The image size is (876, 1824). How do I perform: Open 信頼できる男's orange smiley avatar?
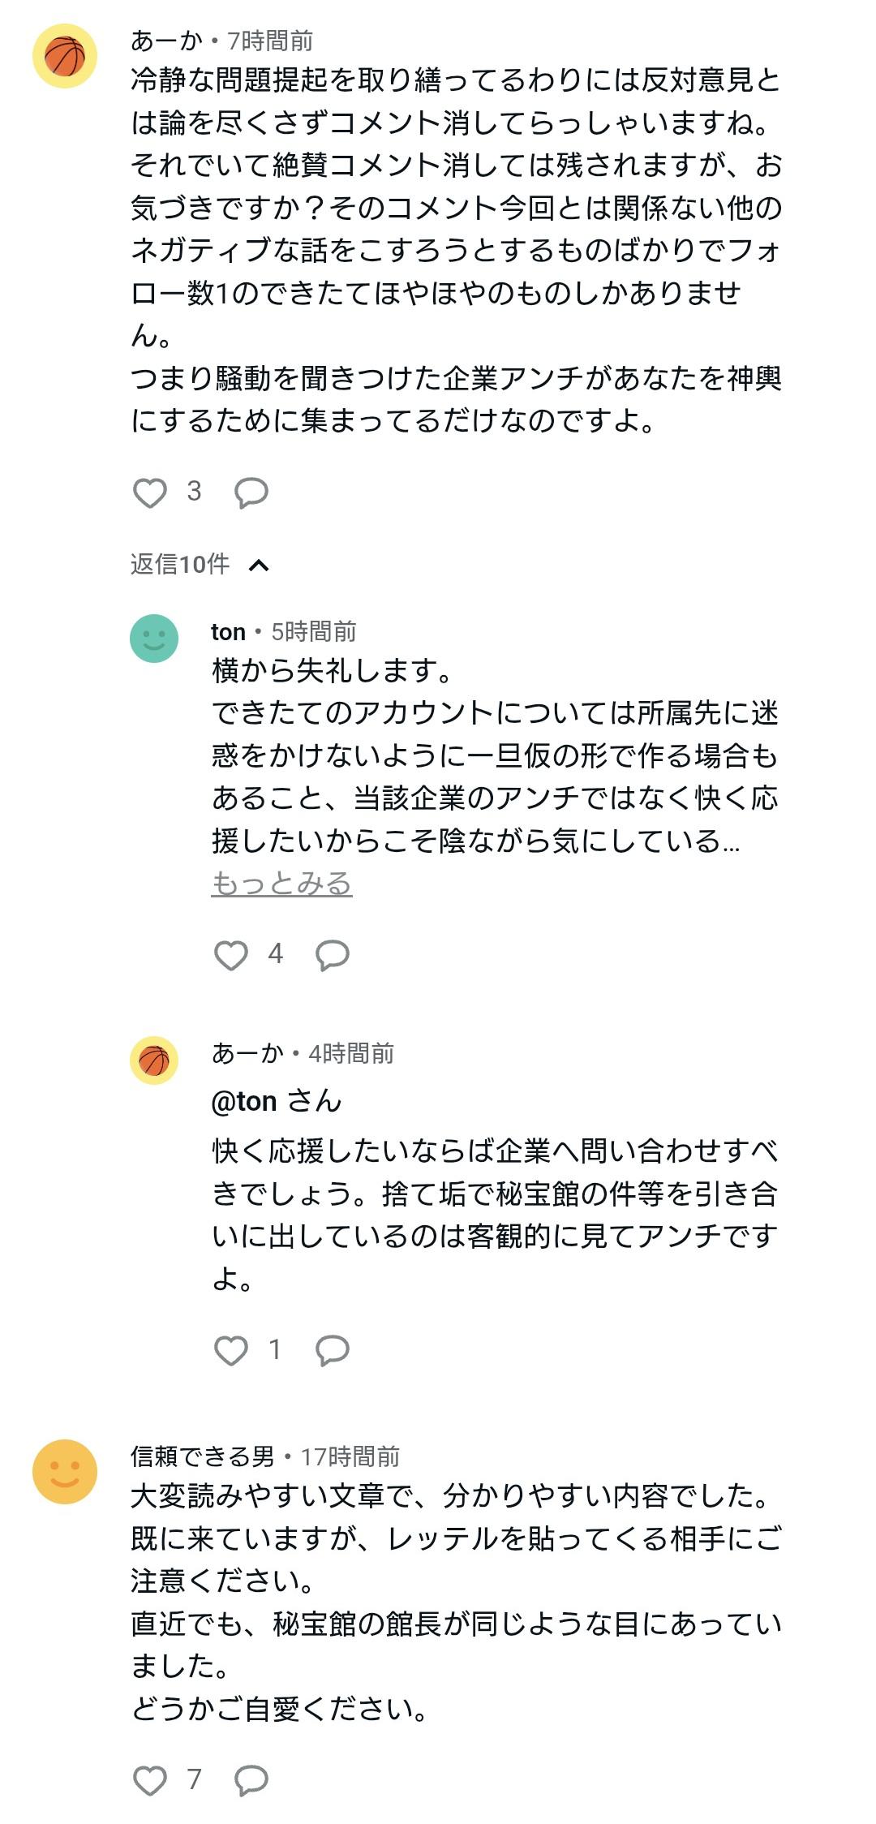tap(65, 1472)
